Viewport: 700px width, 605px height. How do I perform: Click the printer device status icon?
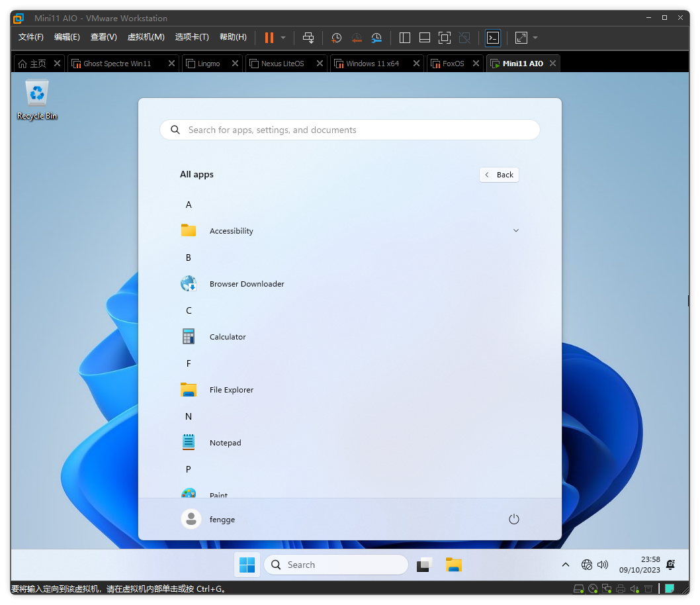(x=621, y=588)
